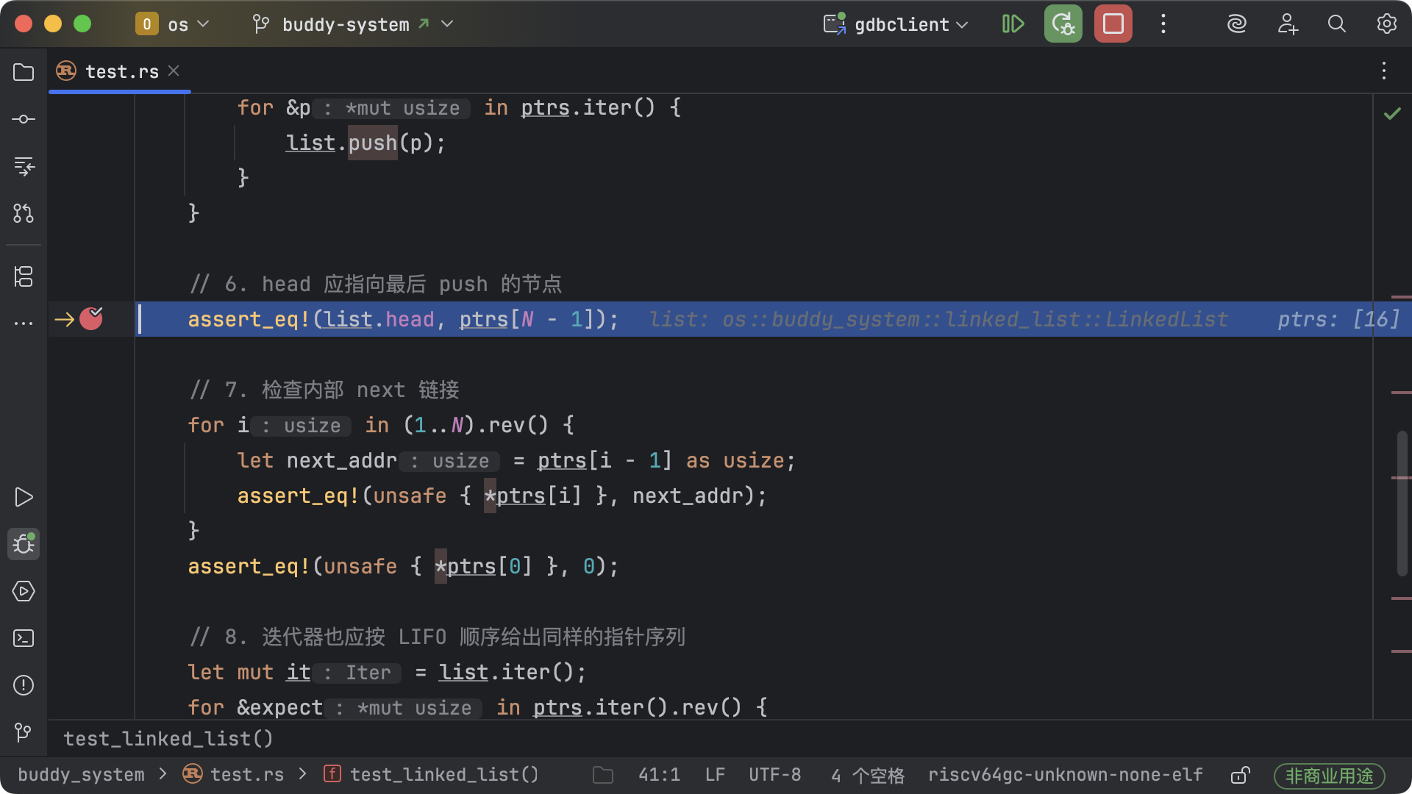This screenshot has width=1412, height=794.
Task: Click the UTF-8 encoding status item
Action: coord(774,775)
